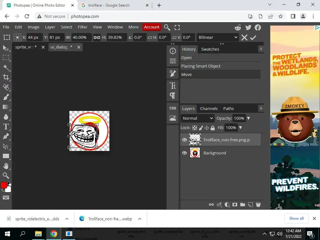This screenshot has height=240, width=320.
Task: Click the Reddit icon
Action: coord(238,27)
